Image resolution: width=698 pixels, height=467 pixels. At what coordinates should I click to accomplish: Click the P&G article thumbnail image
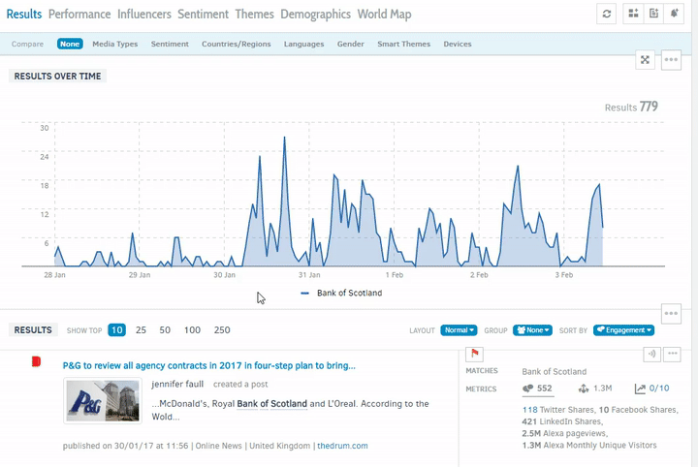pos(102,401)
